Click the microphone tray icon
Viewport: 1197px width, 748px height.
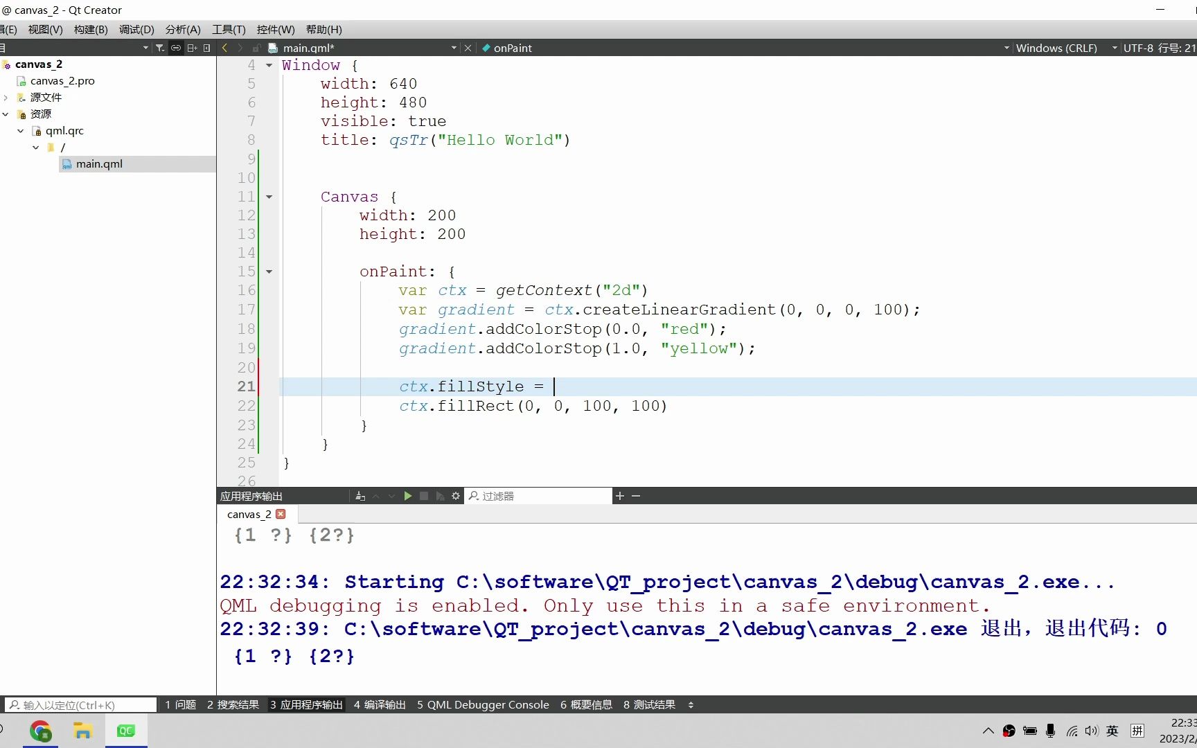coord(1051,731)
